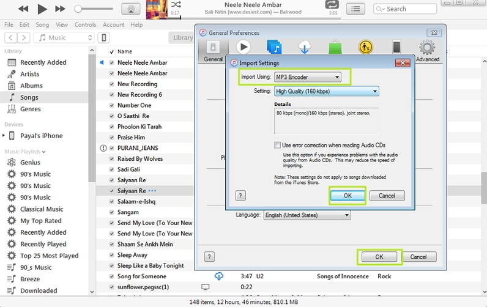Screen dimensions: 487x307
Task: Expand Payal's iPhone device
Action: (4, 135)
